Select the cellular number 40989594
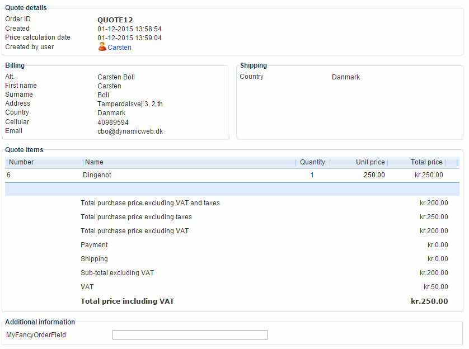Image resolution: width=469 pixels, height=349 pixels. [113, 122]
